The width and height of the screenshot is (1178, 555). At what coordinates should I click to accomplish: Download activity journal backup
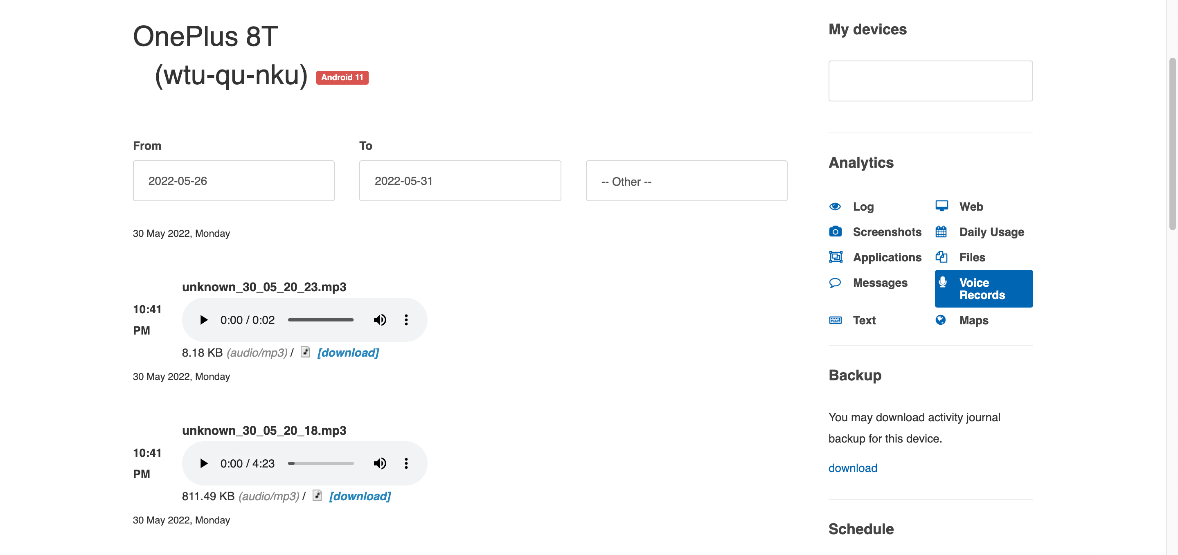coord(853,467)
